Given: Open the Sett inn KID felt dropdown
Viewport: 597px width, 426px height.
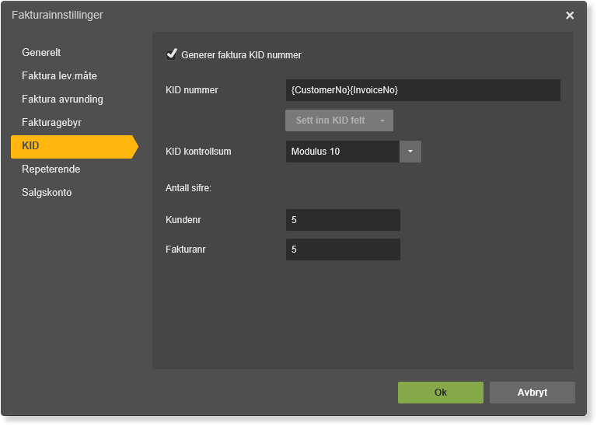Looking at the screenshot, I should 339,120.
